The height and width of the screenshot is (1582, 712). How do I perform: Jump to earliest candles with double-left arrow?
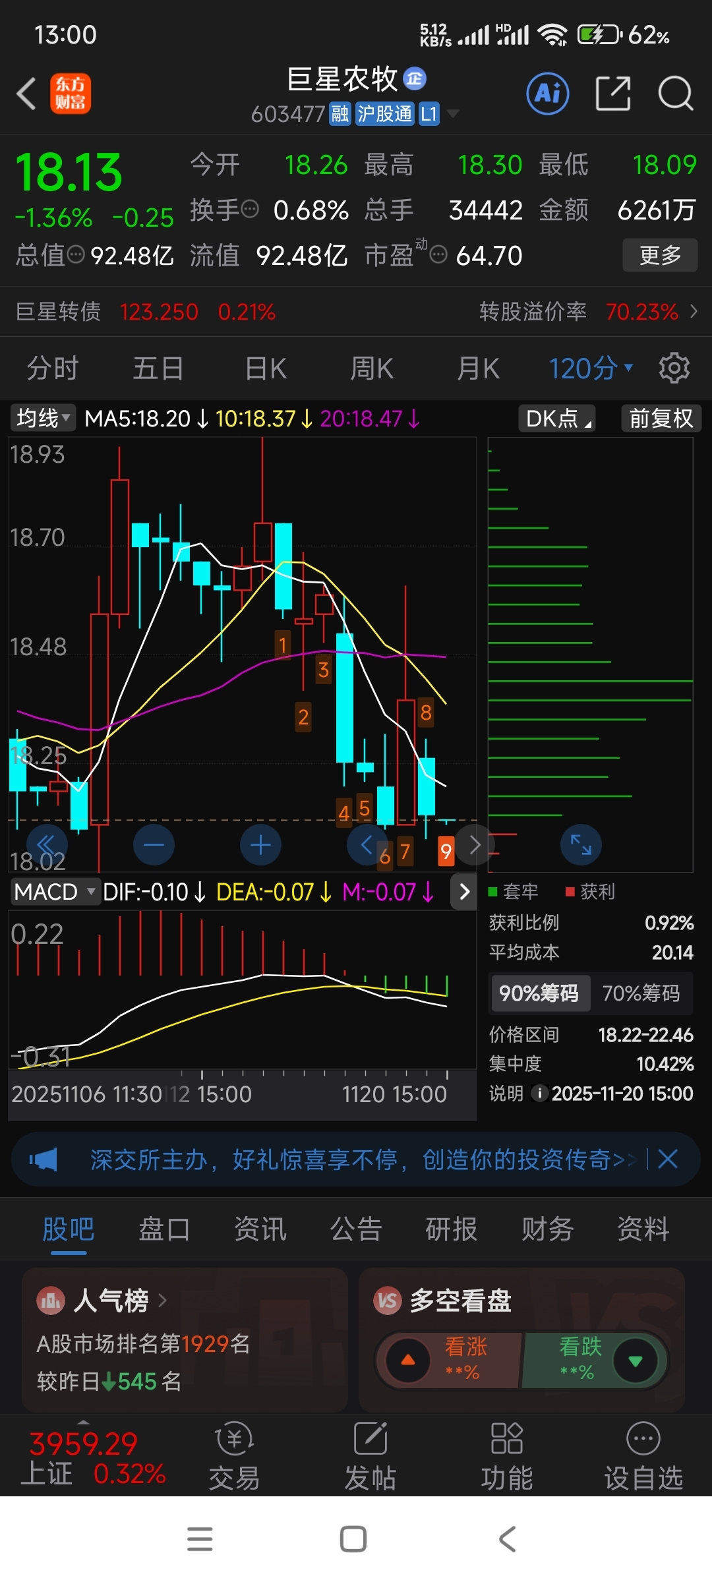coord(47,844)
